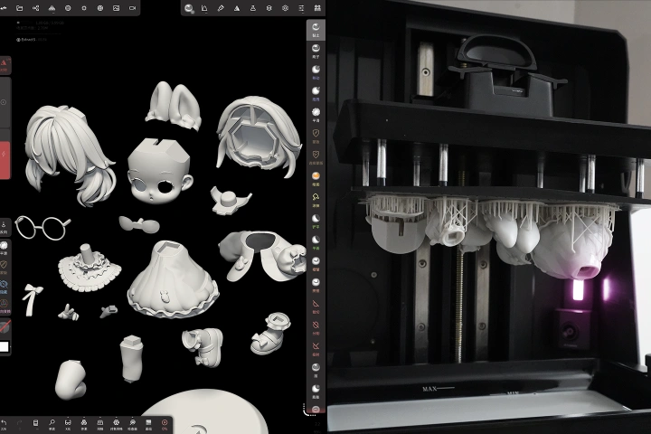Open the Topology mesh menu
The width and height of the screenshot is (651, 434).
52,8
